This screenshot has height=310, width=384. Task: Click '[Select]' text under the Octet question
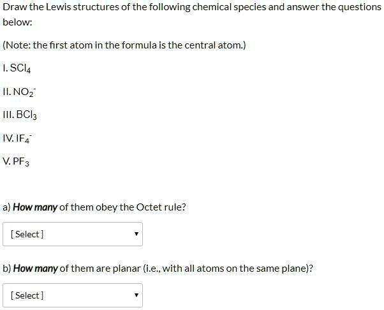coord(27,234)
